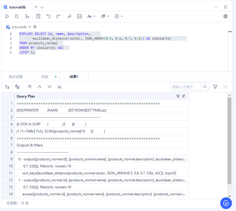Switch results to row-column layout icon

point(17,87)
